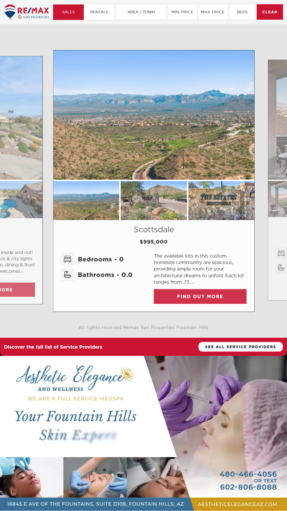Open the main Scottsdale mountain view photo

pos(154,115)
